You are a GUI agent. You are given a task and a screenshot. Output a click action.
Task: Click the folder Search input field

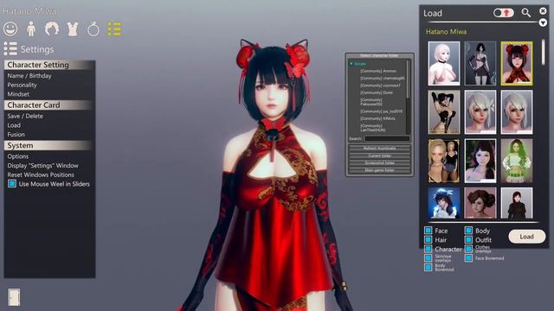(x=387, y=138)
